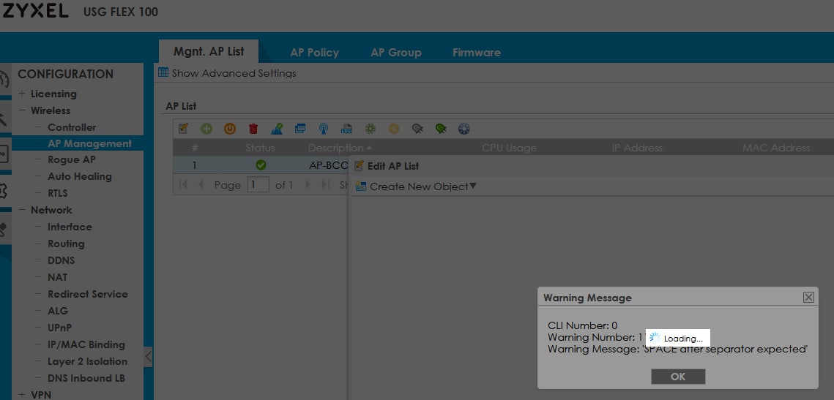Screen dimensions: 834x400
Task: Expand the Licensing tree node
Action: pos(22,94)
